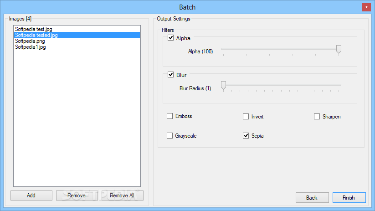Enable the Grayscale filter checkbox
The height and width of the screenshot is (211, 375).
(x=170, y=136)
